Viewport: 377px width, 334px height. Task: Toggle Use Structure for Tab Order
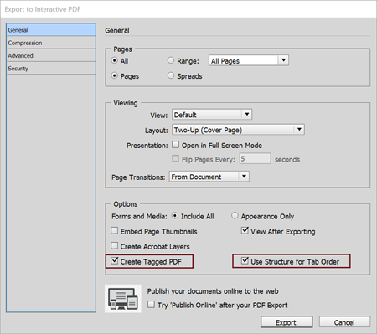click(245, 260)
